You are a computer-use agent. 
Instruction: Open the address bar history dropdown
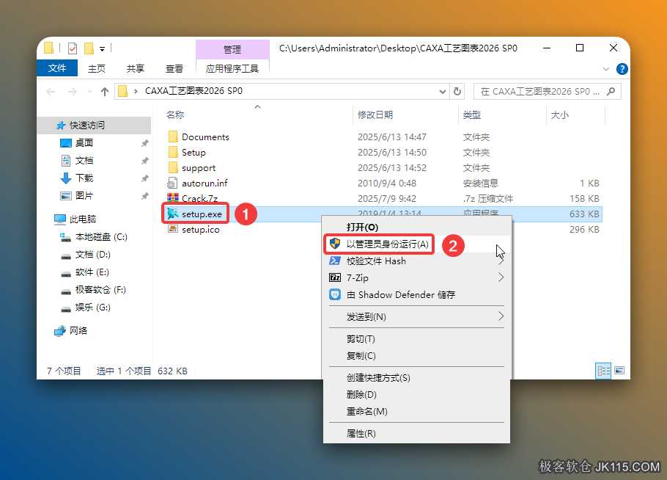pyautogui.click(x=443, y=92)
